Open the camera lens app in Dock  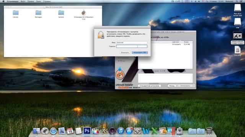[x=112, y=131]
